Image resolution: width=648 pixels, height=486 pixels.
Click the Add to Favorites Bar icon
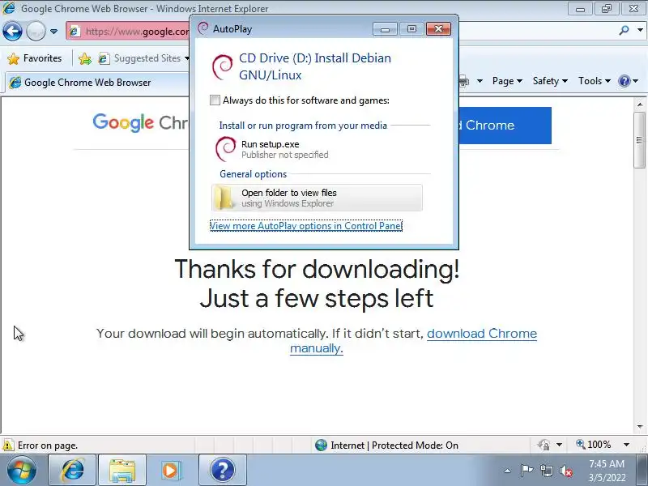coord(85,58)
